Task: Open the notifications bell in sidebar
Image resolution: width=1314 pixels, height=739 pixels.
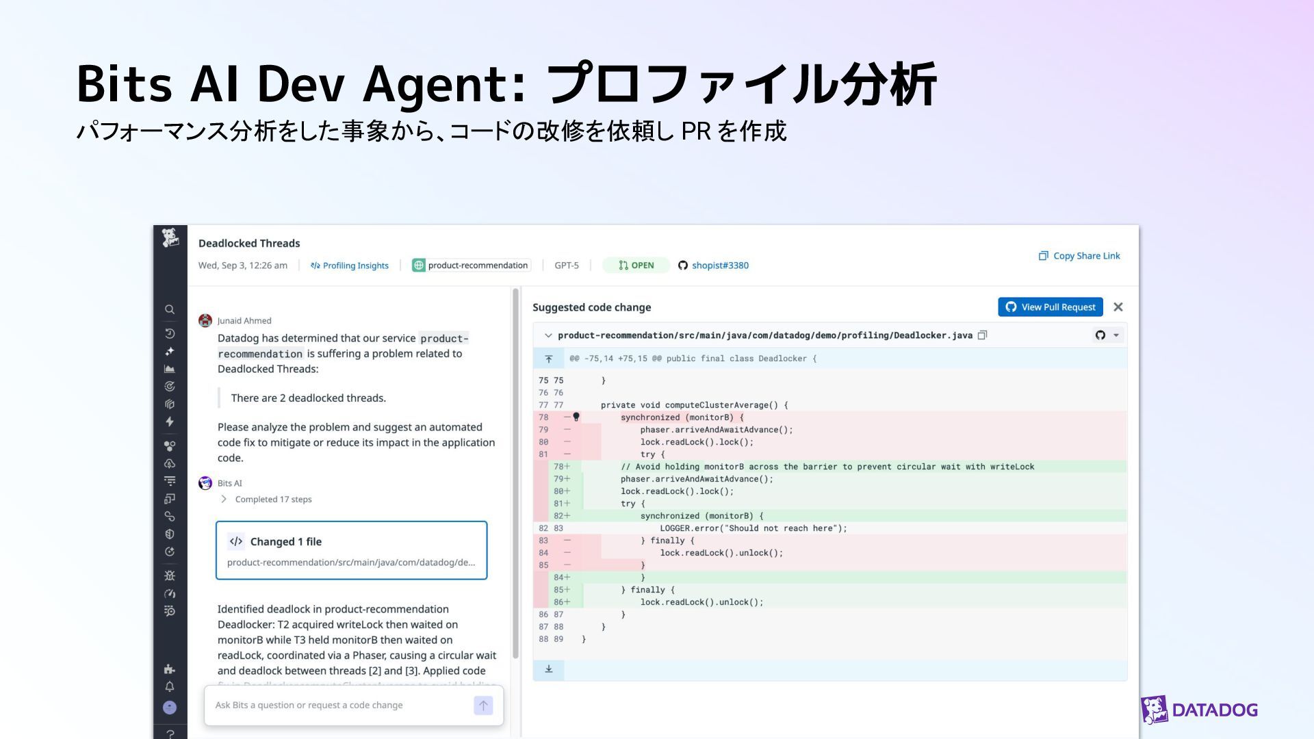Action: point(170,686)
